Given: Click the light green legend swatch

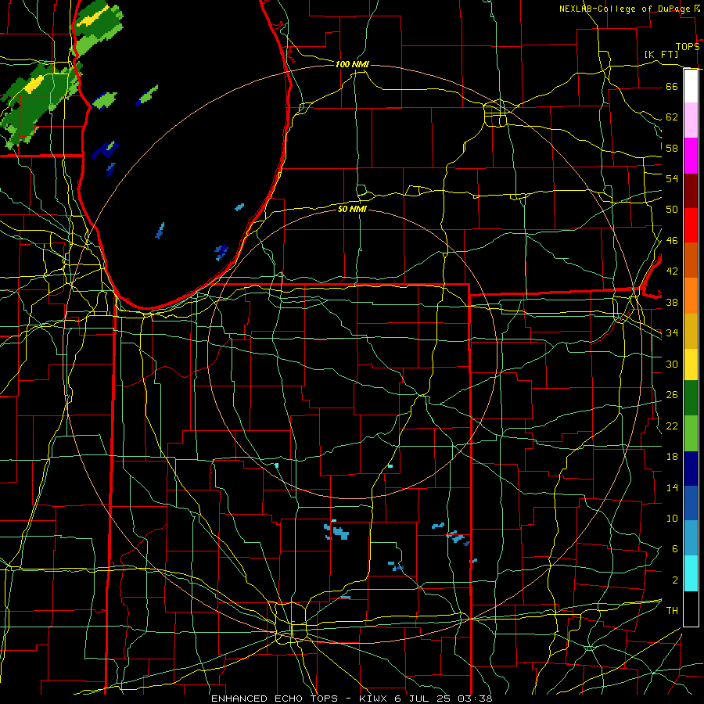Looking at the screenshot, I should coord(691,433).
